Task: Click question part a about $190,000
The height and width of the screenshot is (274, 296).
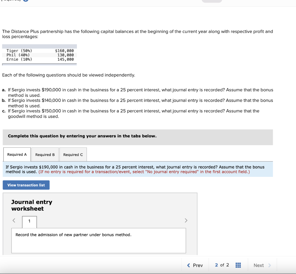Action: coord(138,92)
